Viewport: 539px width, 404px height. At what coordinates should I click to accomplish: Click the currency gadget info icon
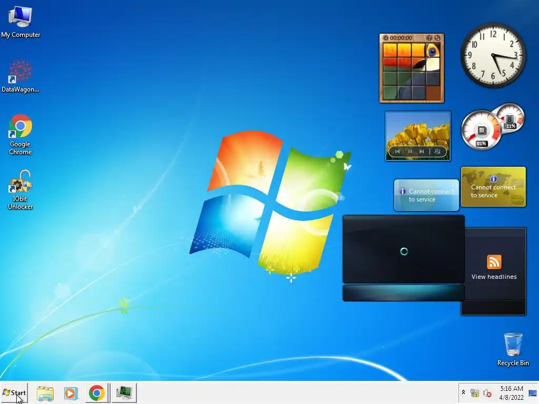point(494,179)
